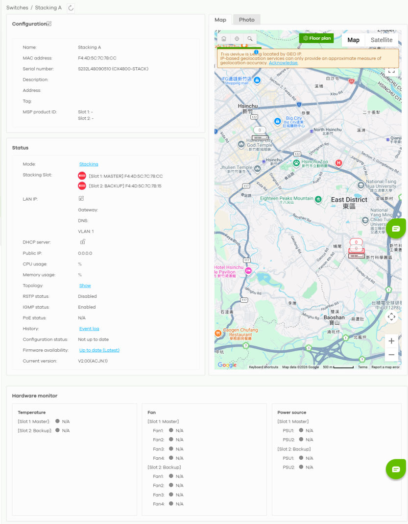Click the National Tsing Hua University pin
Viewport: 408px width, 524px height.
click(360, 185)
